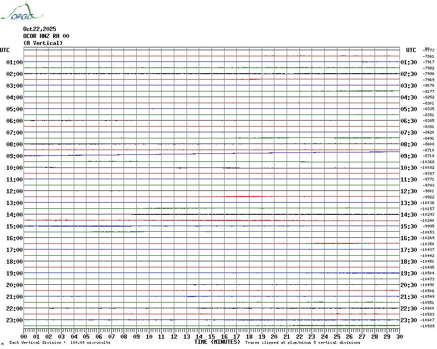437x349 pixels.
Task: Click the 12:30 time label on the right
Action: coord(408,191)
